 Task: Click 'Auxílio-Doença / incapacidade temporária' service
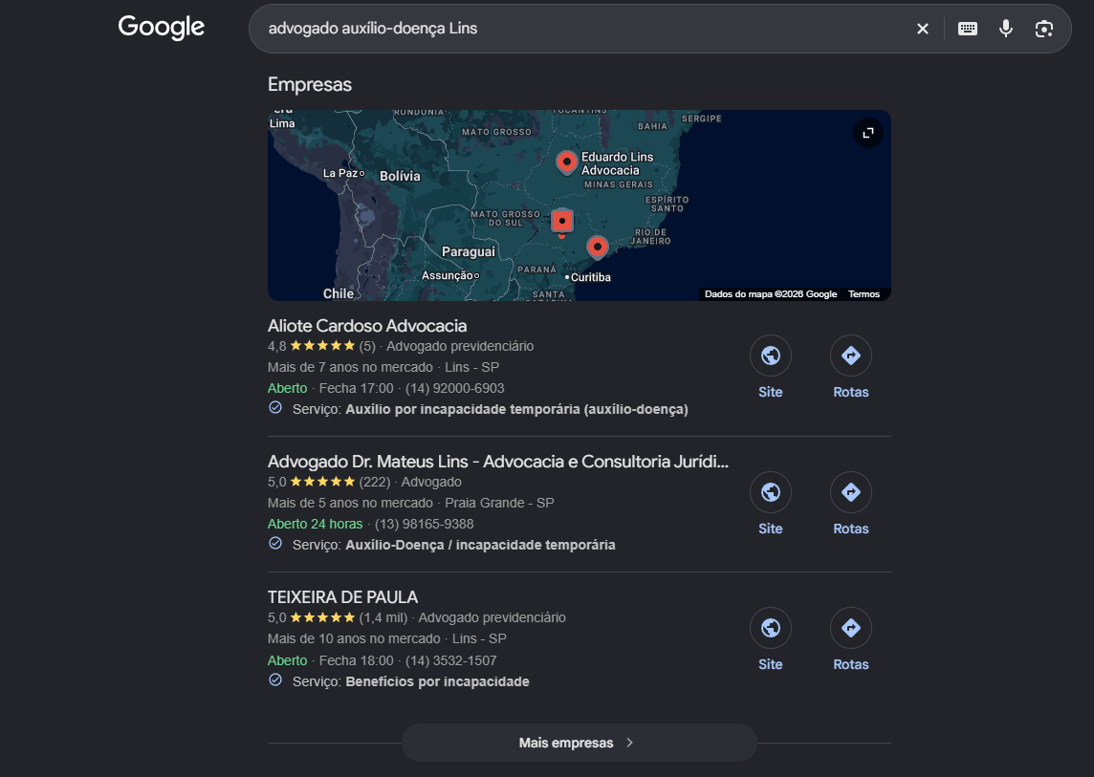(480, 546)
